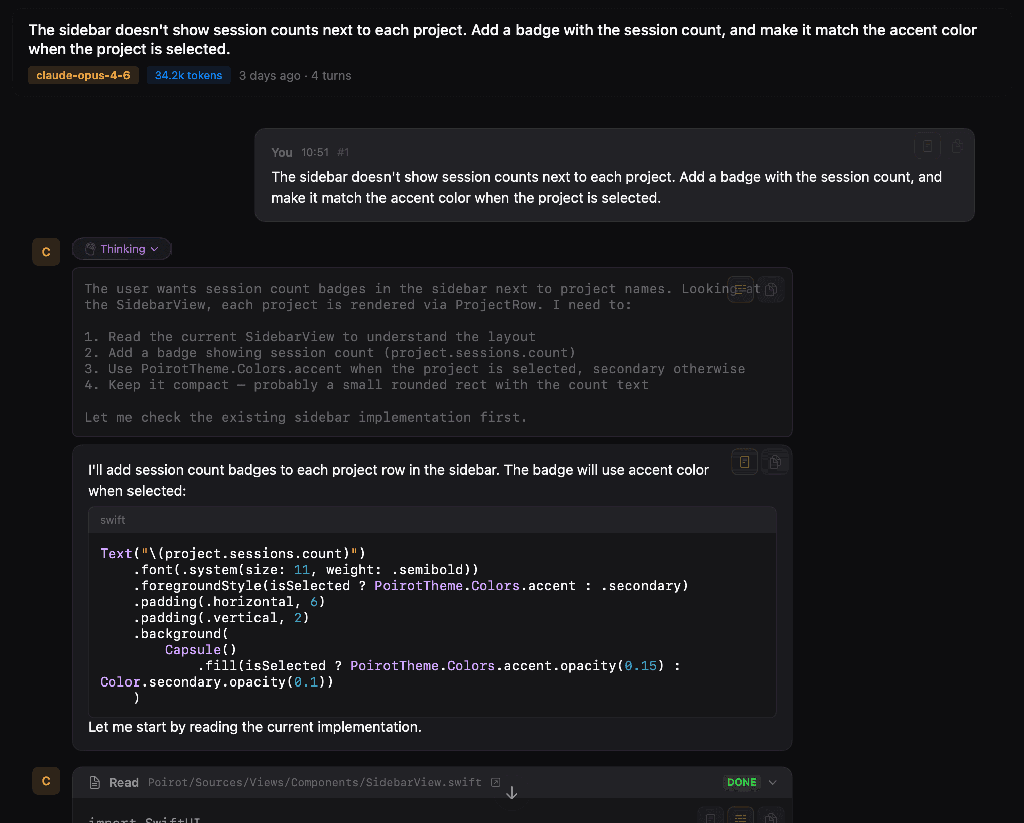
Task: Click the claude-opus-4-6 model badge
Action: (83, 75)
